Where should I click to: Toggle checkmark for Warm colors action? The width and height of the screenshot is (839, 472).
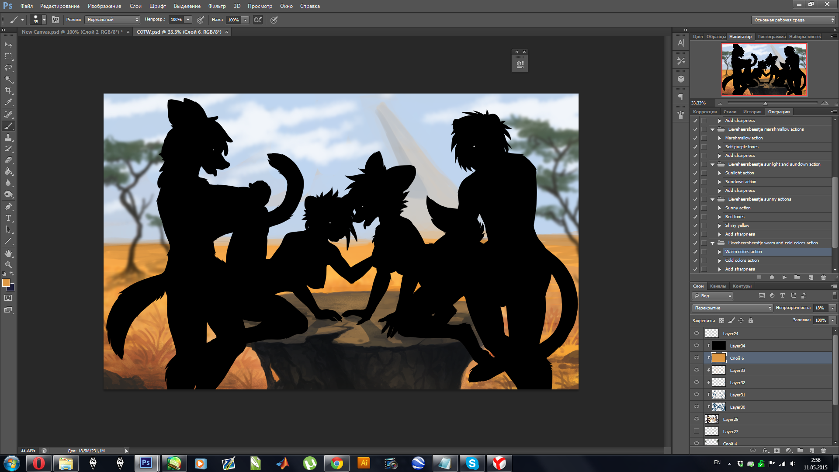click(695, 252)
